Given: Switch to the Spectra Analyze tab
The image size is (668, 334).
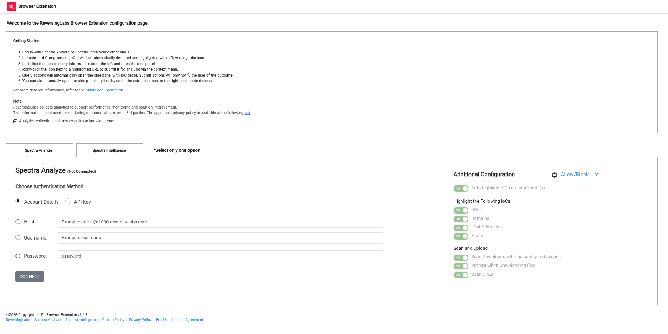Looking at the screenshot, I should tap(39, 150).
